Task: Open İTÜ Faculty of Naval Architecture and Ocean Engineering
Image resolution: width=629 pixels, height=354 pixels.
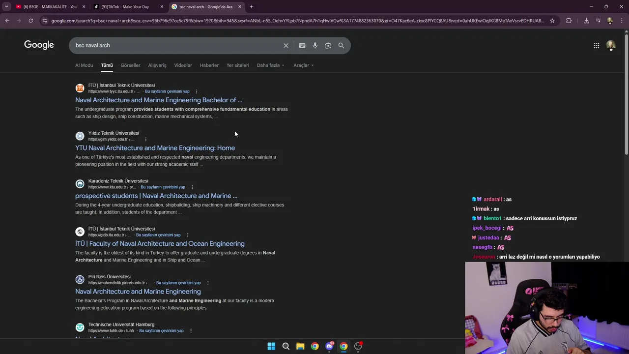Action: coord(160,244)
